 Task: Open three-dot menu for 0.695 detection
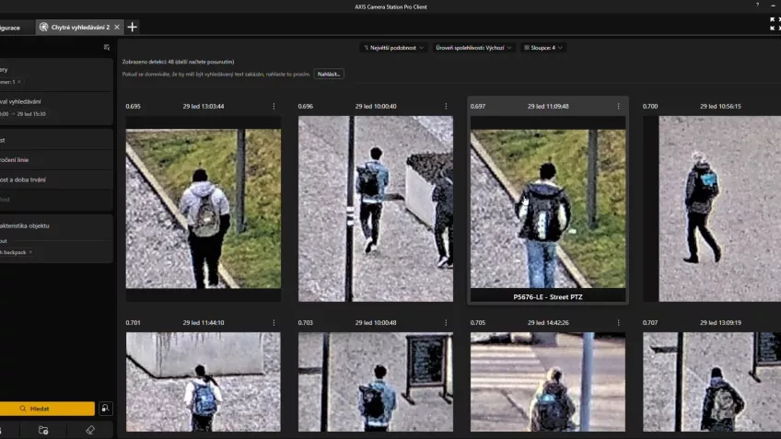274,107
